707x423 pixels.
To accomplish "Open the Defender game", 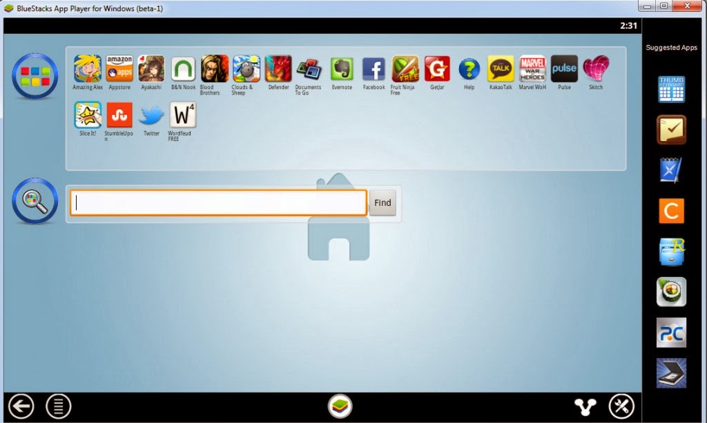I will click(x=278, y=68).
